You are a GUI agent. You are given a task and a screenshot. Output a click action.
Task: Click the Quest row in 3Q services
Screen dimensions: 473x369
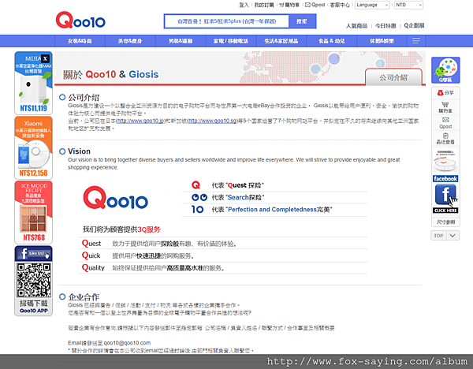click(x=222, y=244)
